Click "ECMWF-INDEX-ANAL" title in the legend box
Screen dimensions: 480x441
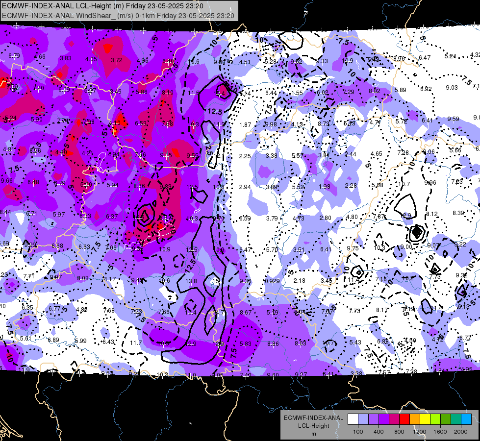tap(313, 418)
